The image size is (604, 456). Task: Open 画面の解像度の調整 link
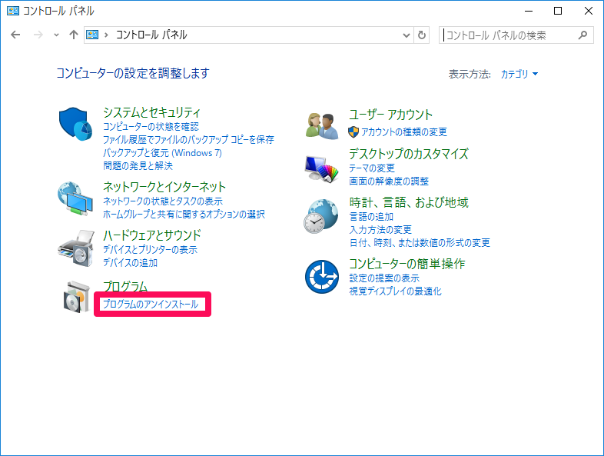[389, 181]
